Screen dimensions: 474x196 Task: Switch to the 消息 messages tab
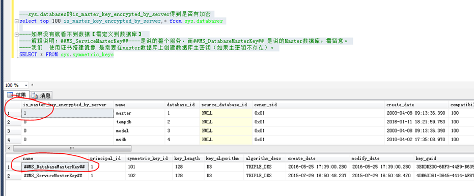(41, 95)
